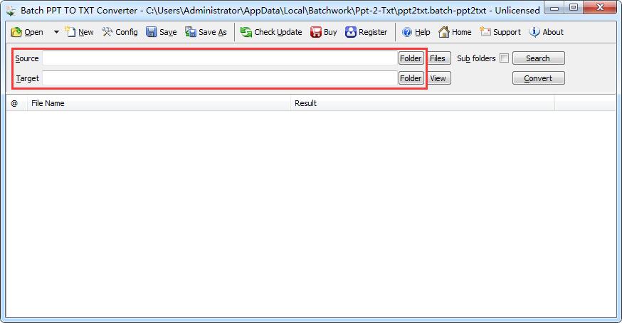Click the application icon in title bar
This screenshot has height=323, width=622.
[x=11, y=11]
